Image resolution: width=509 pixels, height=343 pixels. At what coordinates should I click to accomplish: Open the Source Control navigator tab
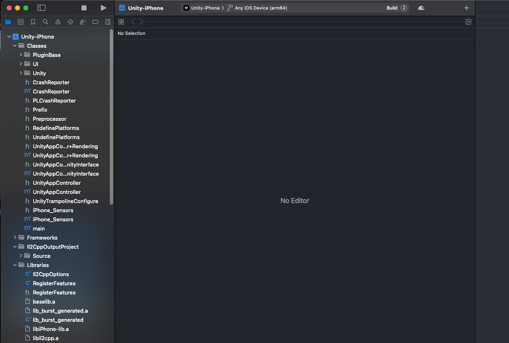[x=20, y=22]
